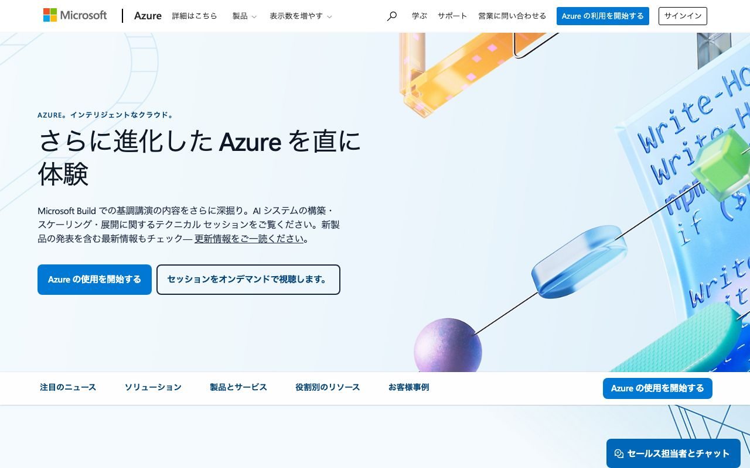Select the 製品とサービス tab
This screenshot has width=750, height=468.
point(238,387)
